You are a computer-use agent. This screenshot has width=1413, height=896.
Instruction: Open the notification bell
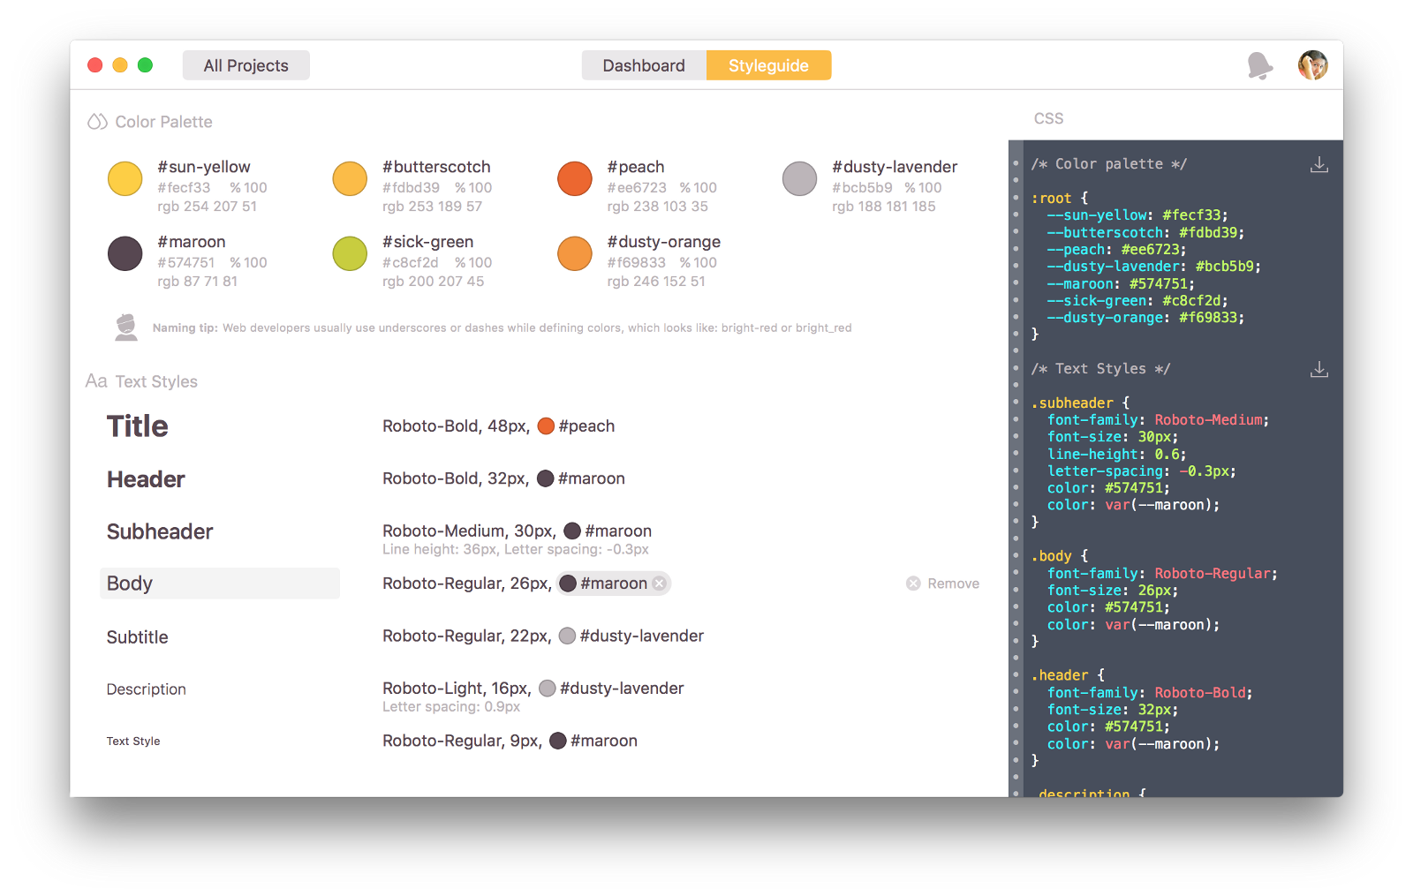coord(1259,64)
